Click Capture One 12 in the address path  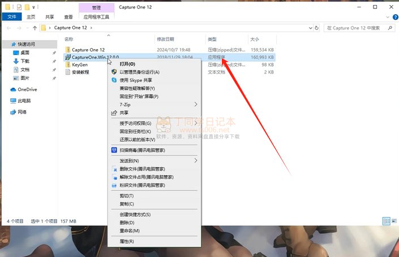point(71,28)
